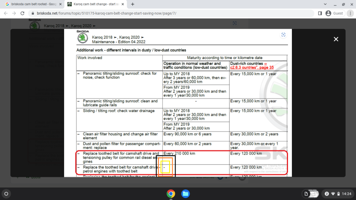Viewport: 356px width, 200px height.
Task: Open the Guest profile menu
Action: (x=334, y=14)
